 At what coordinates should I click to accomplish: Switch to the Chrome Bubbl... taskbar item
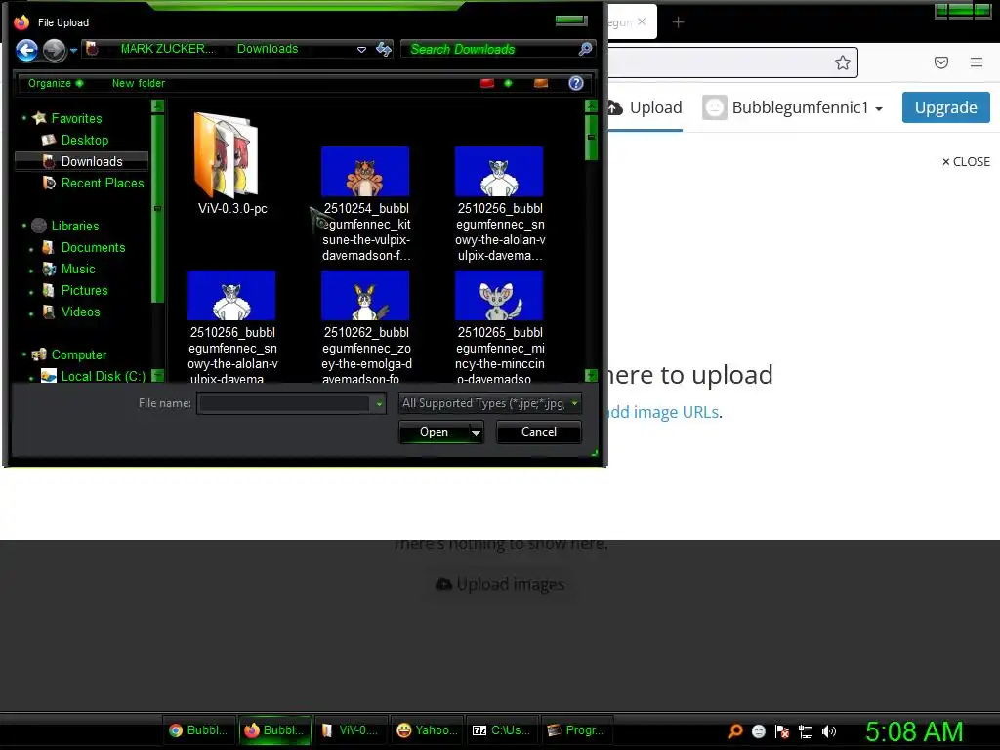pos(198,730)
